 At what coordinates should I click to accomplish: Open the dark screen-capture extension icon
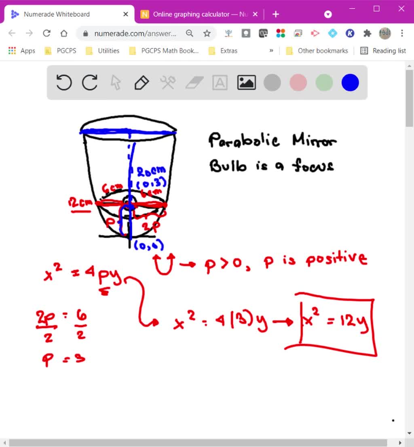click(263, 33)
